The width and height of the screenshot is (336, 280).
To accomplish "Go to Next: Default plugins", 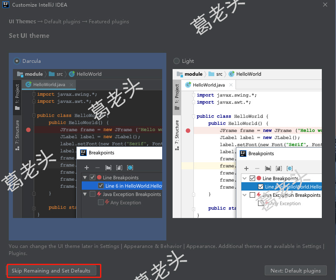I will coord(296,271).
